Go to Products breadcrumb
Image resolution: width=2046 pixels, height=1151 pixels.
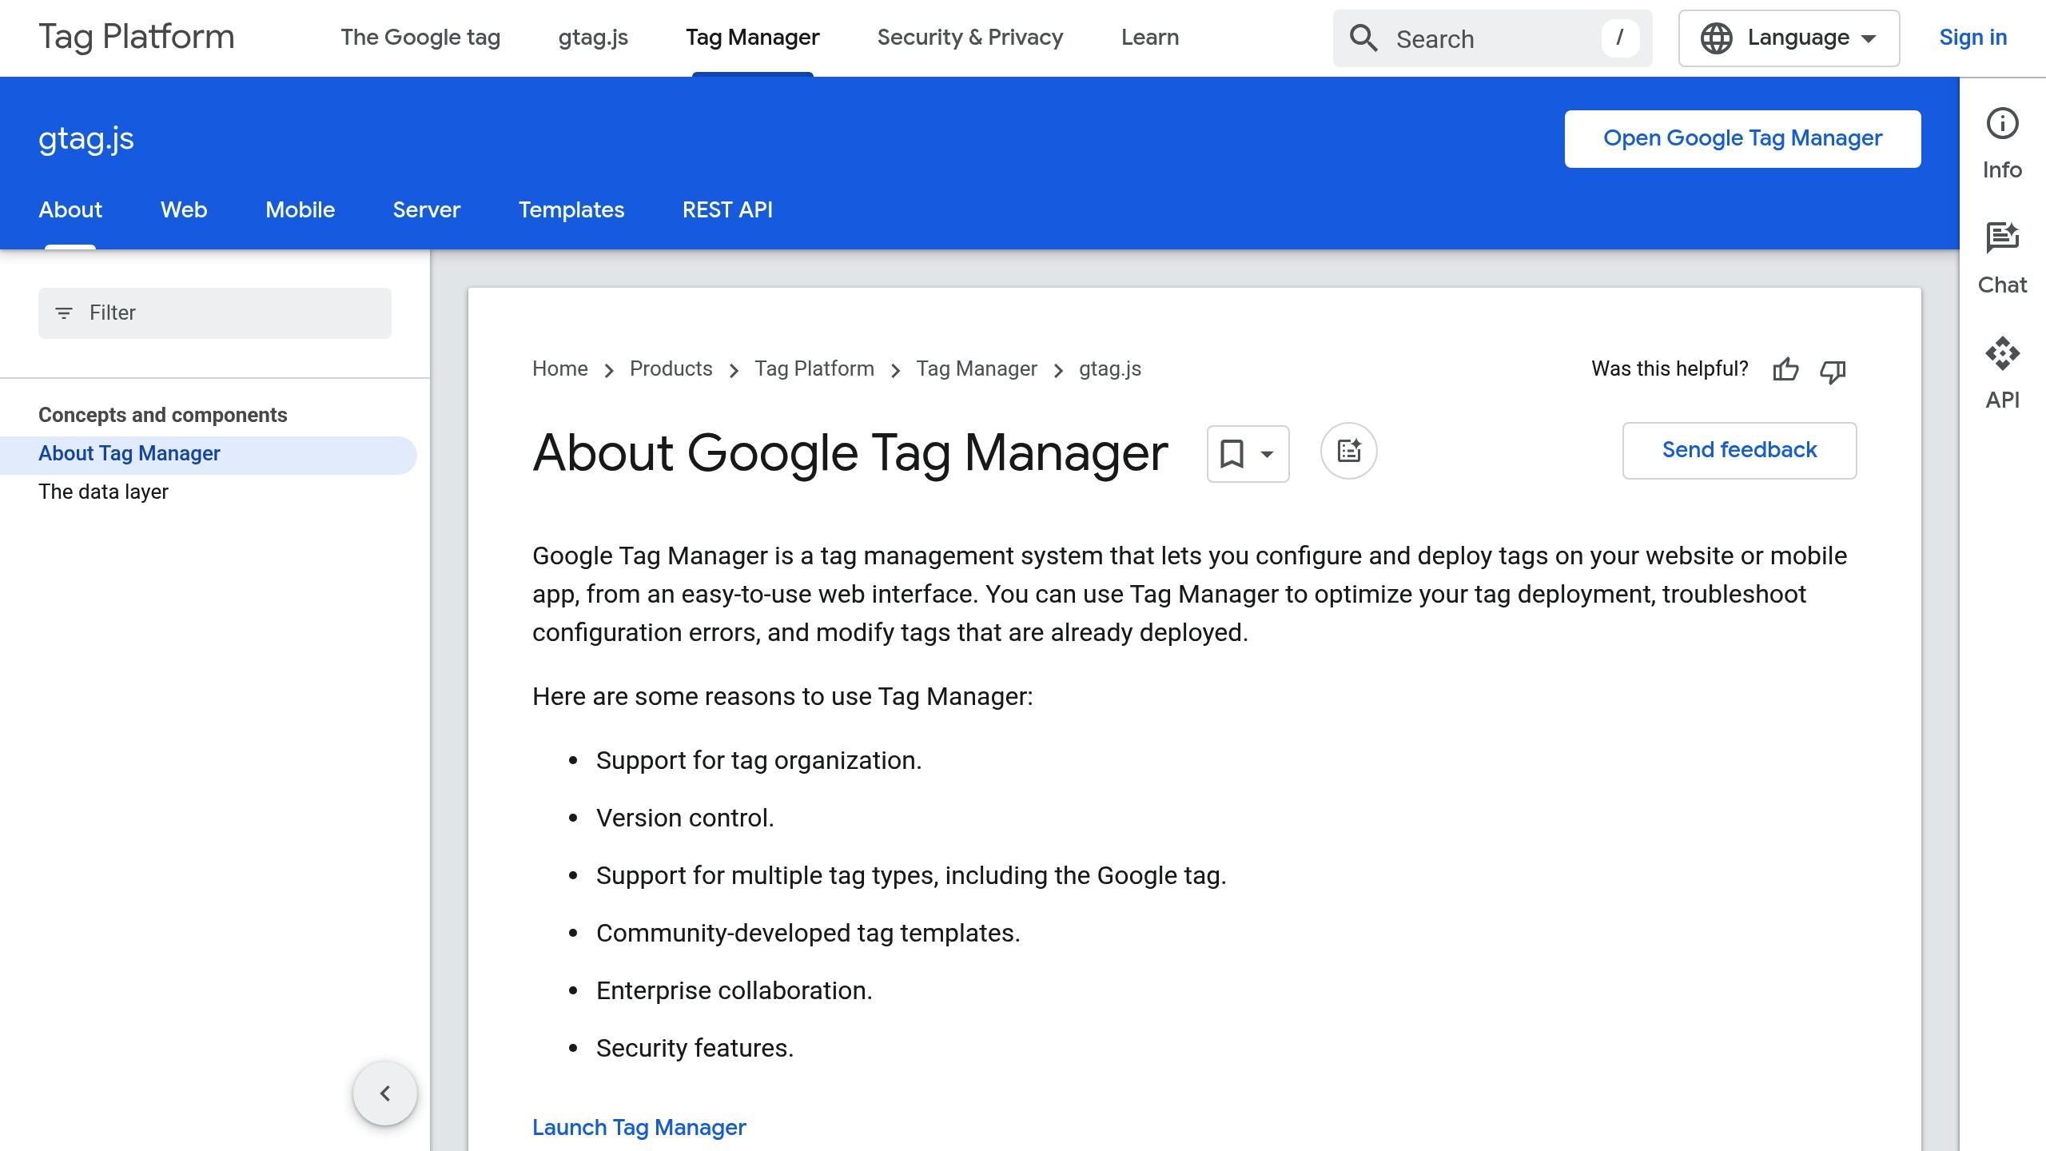tap(671, 369)
